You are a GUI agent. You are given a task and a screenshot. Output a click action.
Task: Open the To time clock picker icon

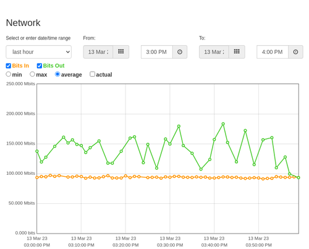pyautogui.click(x=295, y=52)
